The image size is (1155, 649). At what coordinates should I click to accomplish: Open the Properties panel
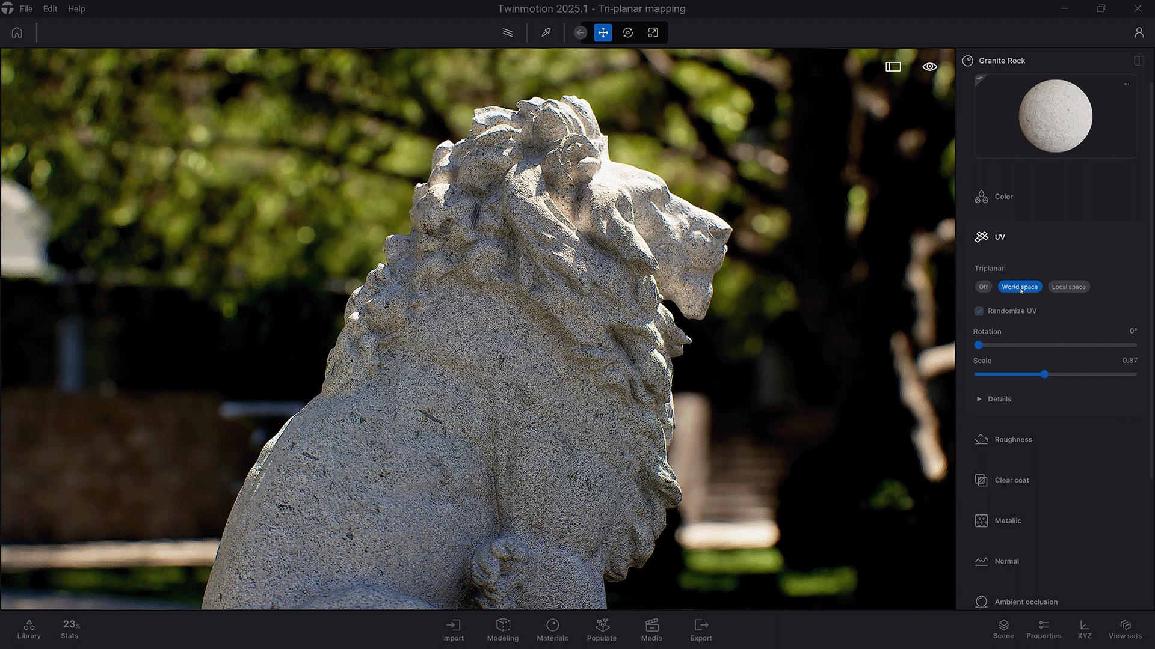[1044, 629]
